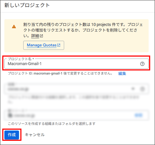Open the 詳細 details link

point(37,36)
